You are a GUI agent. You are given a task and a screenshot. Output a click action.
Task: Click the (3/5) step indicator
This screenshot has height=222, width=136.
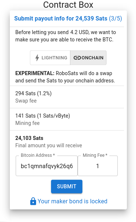pyautogui.click(x=116, y=19)
